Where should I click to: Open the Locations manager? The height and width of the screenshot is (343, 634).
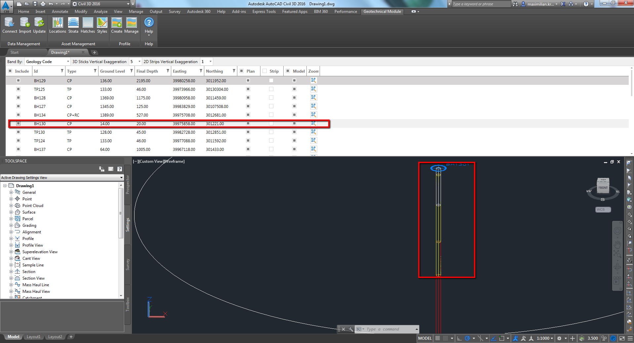point(58,25)
